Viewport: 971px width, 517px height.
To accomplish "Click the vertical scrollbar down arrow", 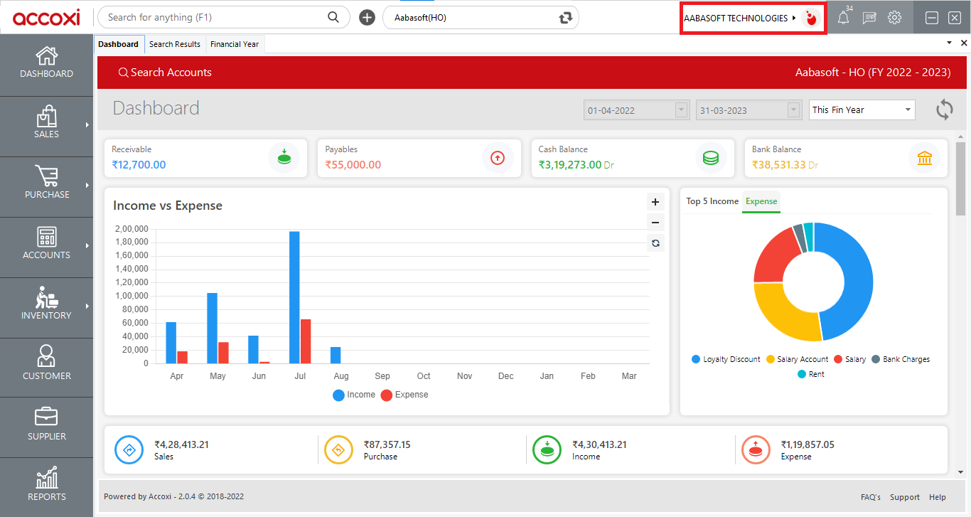I will [961, 471].
